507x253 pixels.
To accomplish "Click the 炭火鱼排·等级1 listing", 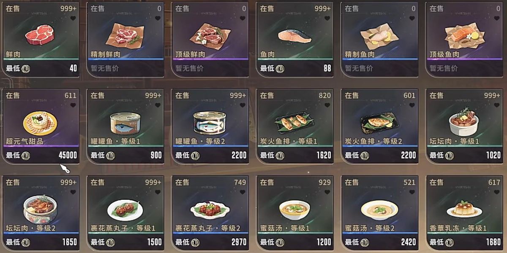I will (295, 126).
